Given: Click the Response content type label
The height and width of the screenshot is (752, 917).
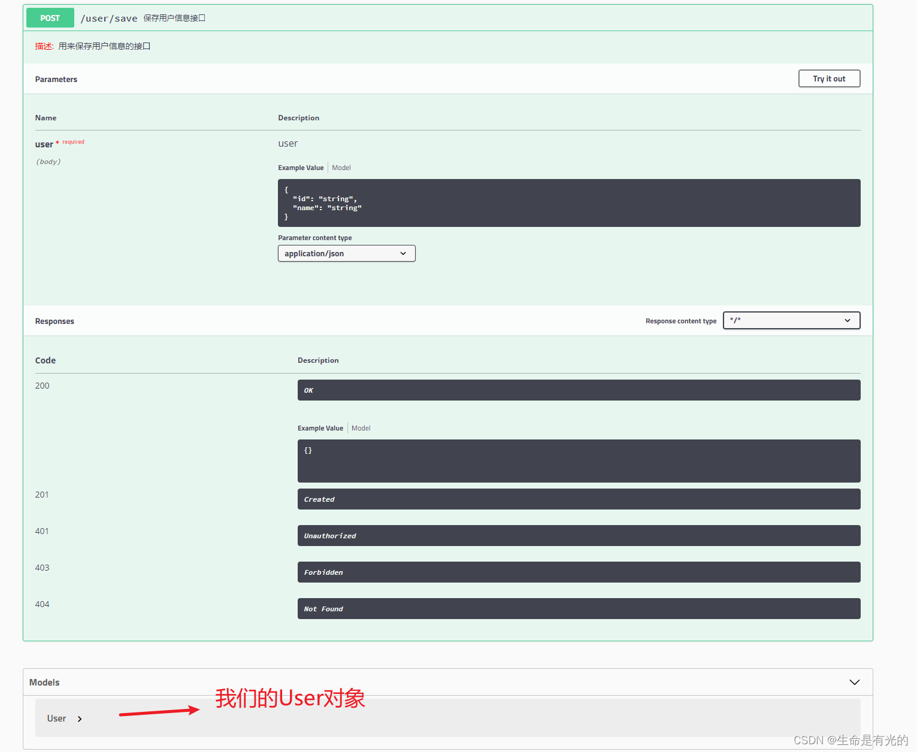Looking at the screenshot, I should [681, 321].
